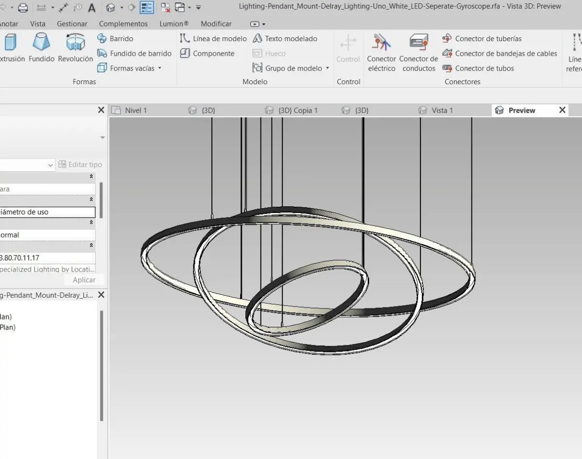
Task: Select the Preview view tab
Action: point(522,110)
